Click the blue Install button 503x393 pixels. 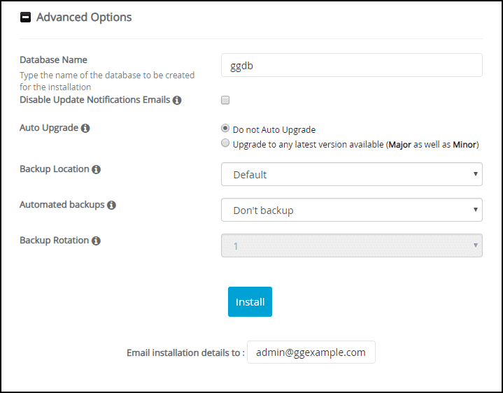click(250, 301)
